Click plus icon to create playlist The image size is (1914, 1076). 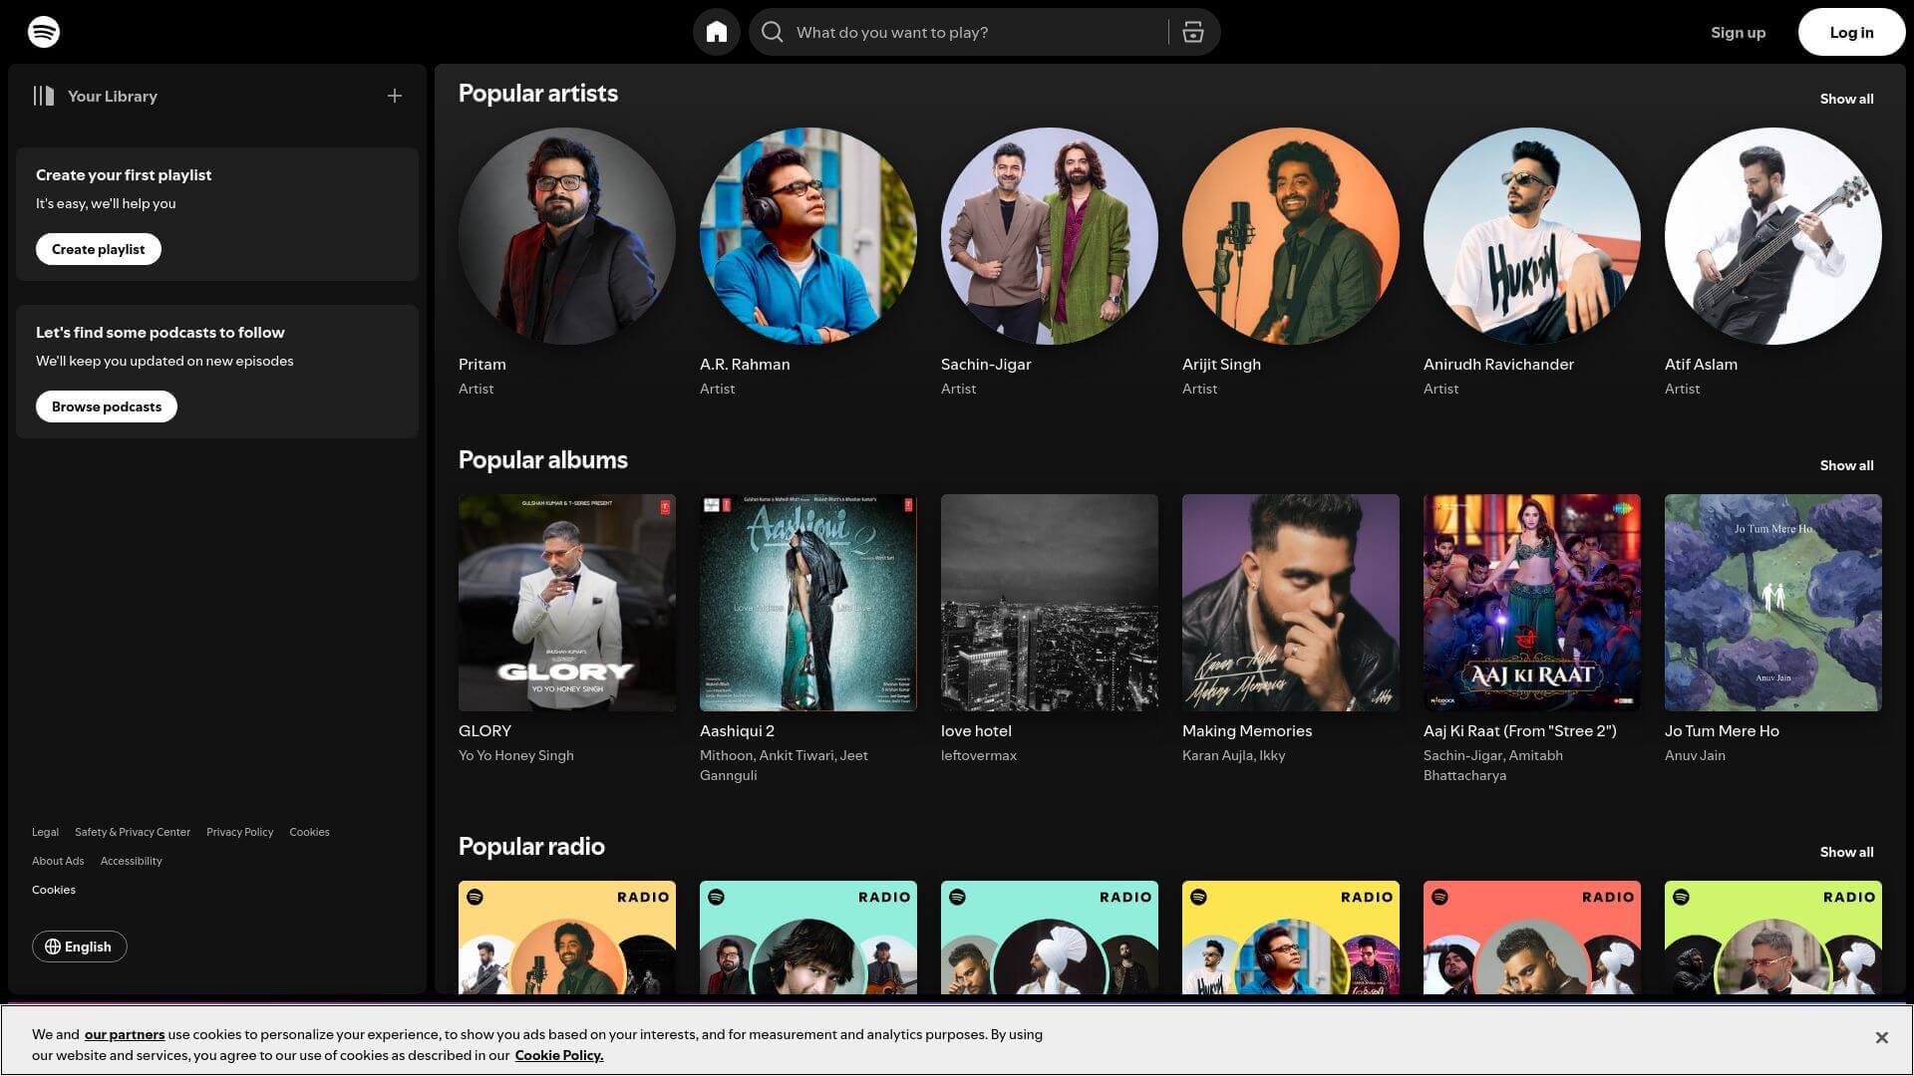pyautogui.click(x=395, y=96)
